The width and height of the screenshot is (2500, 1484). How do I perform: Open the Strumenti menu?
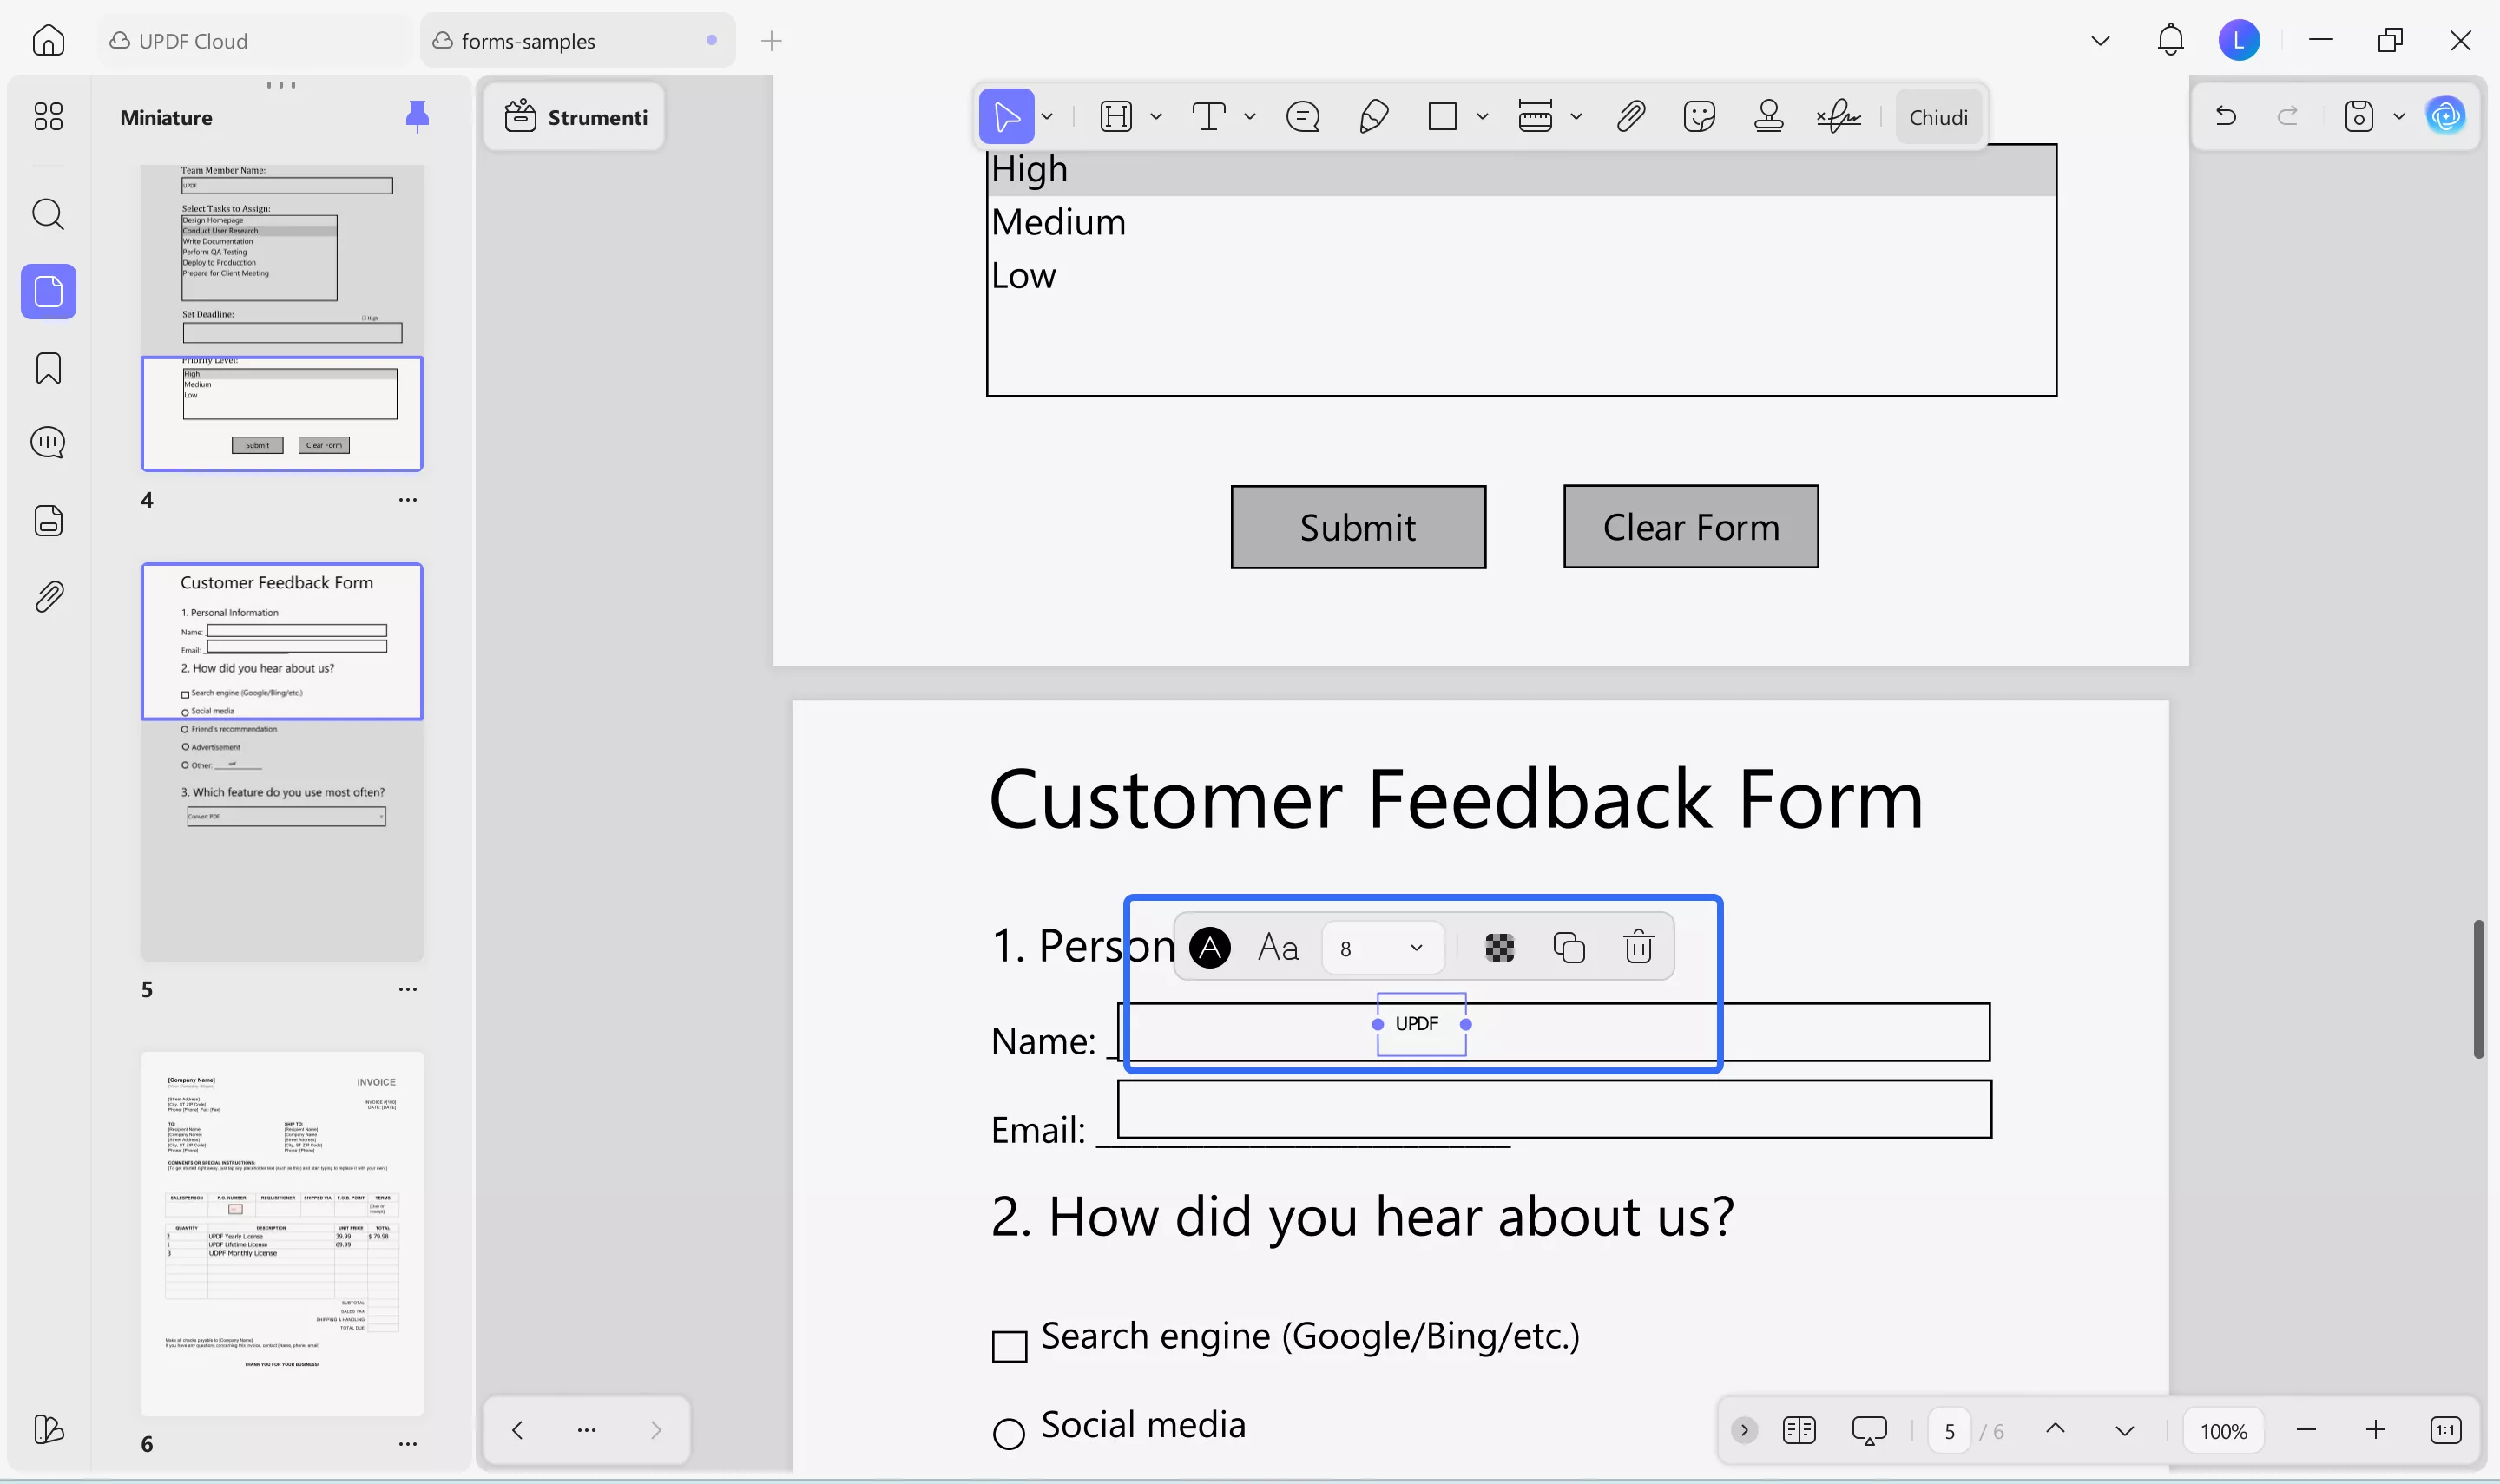576,117
